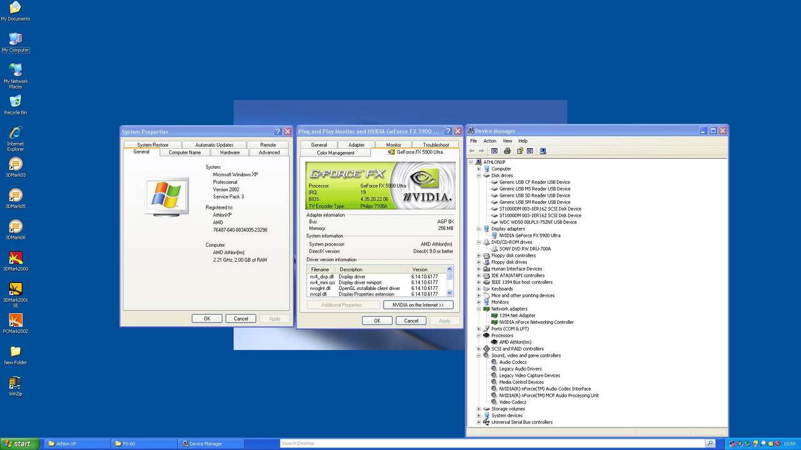This screenshot has height=450, width=801.
Task: Select My Network Places desktop icon
Action: (x=15, y=76)
